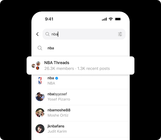Select the nba search suggestion row

pos(80,48)
